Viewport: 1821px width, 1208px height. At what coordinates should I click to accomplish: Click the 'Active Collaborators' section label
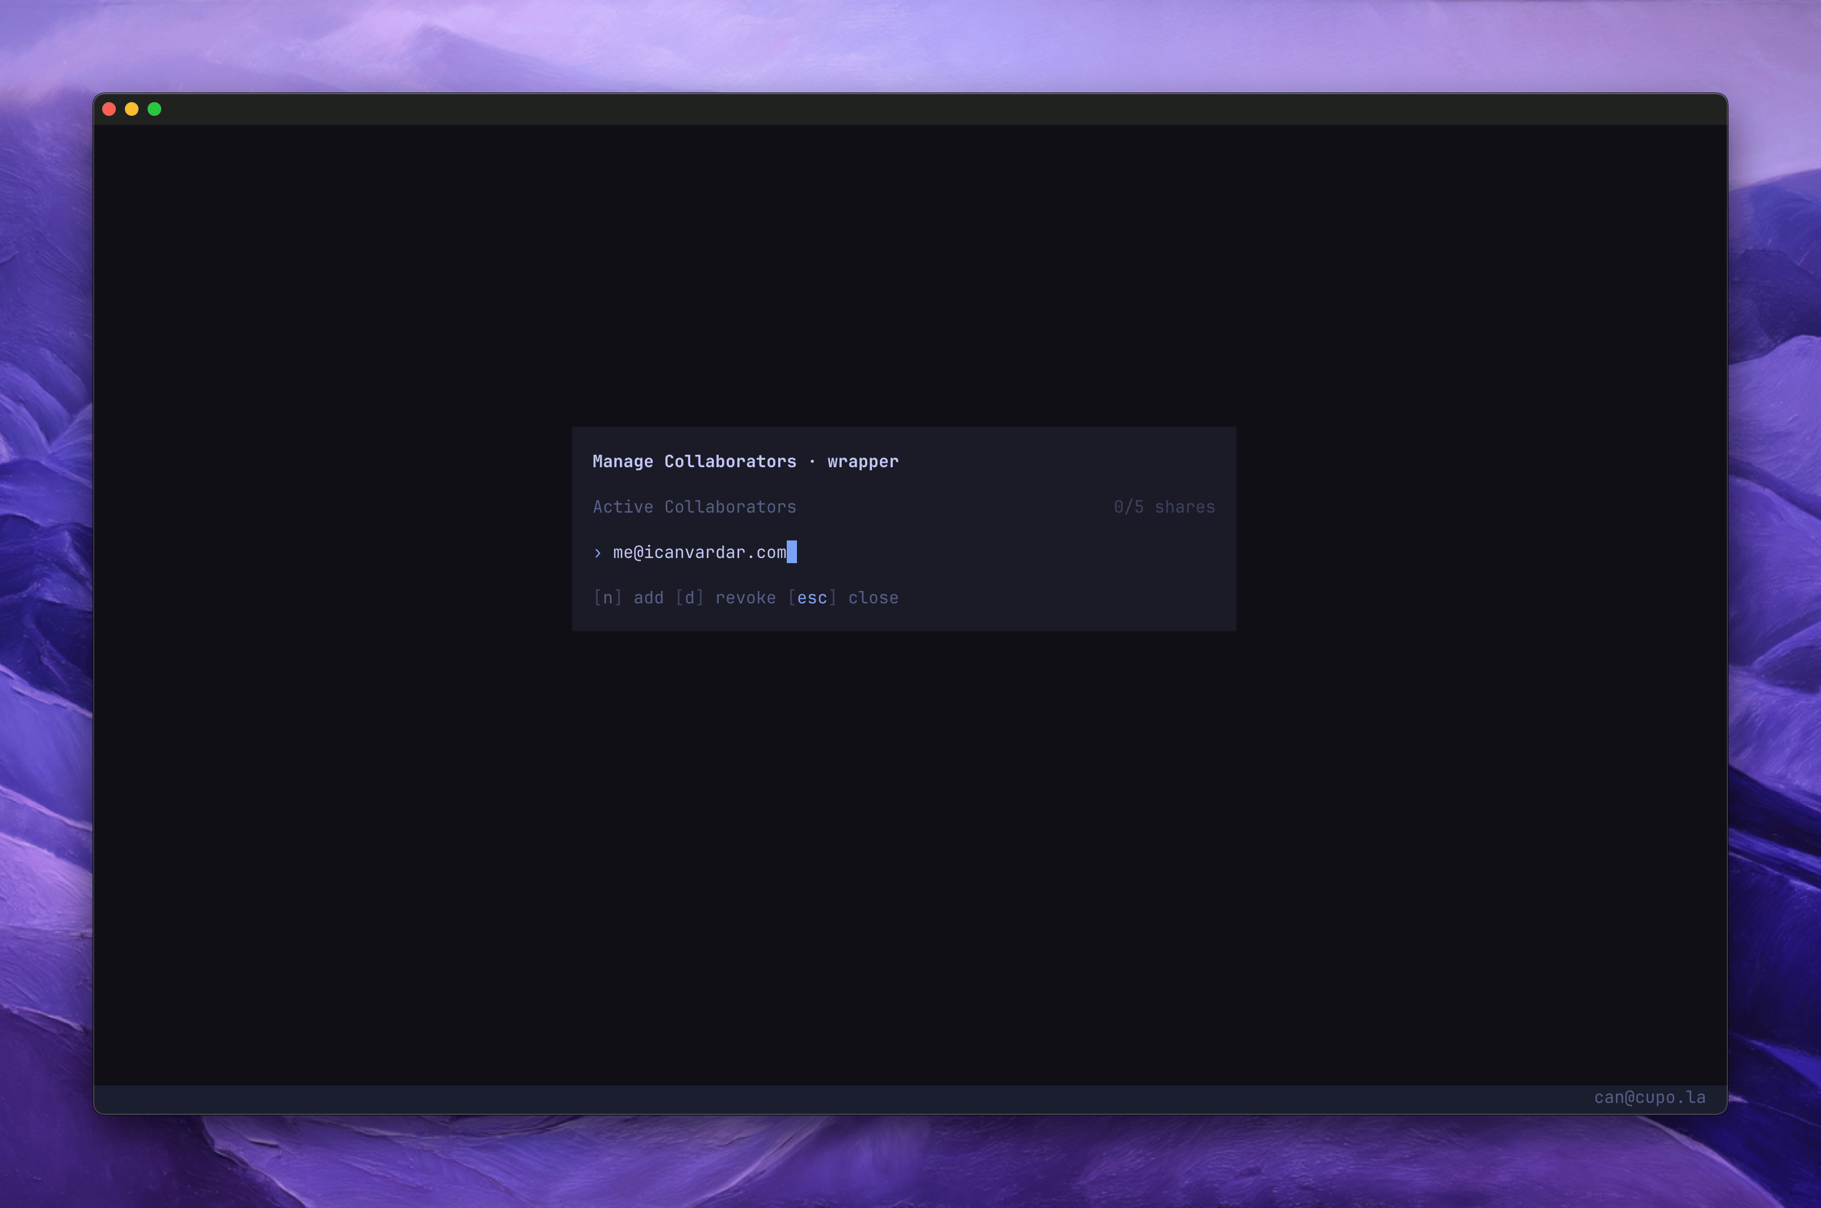point(694,507)
